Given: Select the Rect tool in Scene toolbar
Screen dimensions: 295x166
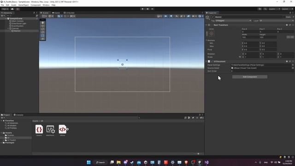Looking at the screenshot, I should point(43,36).
